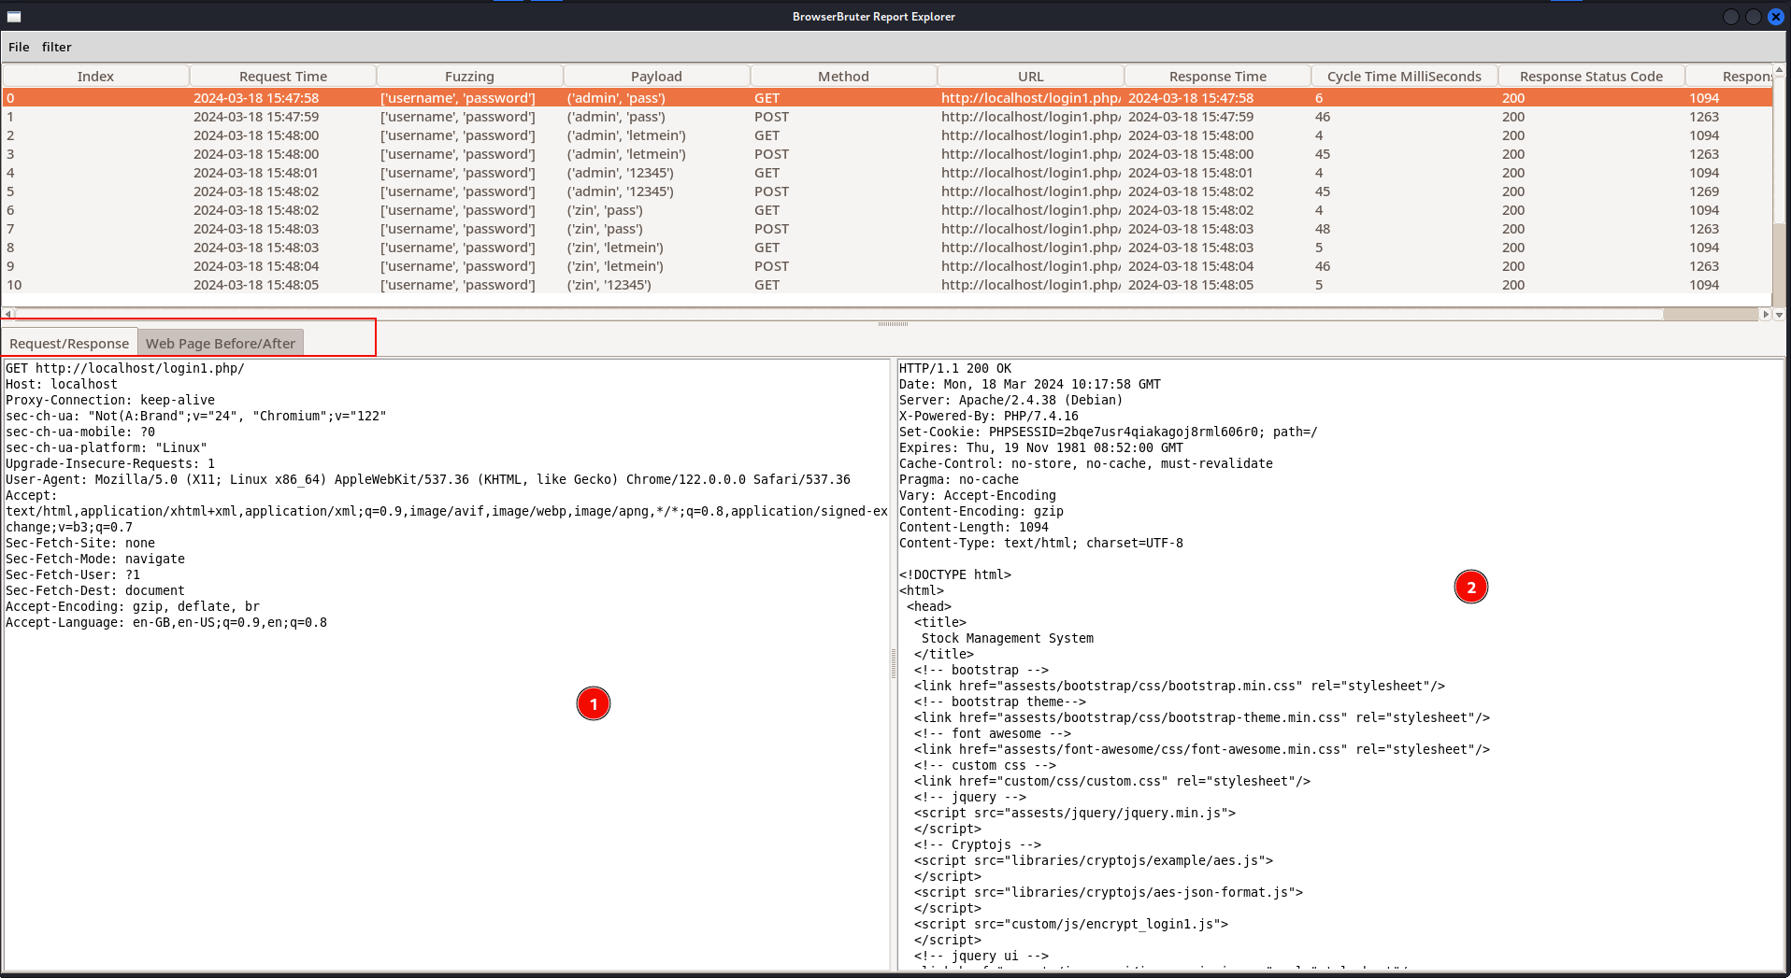Click the User-Agent header line

pos(428,479)
